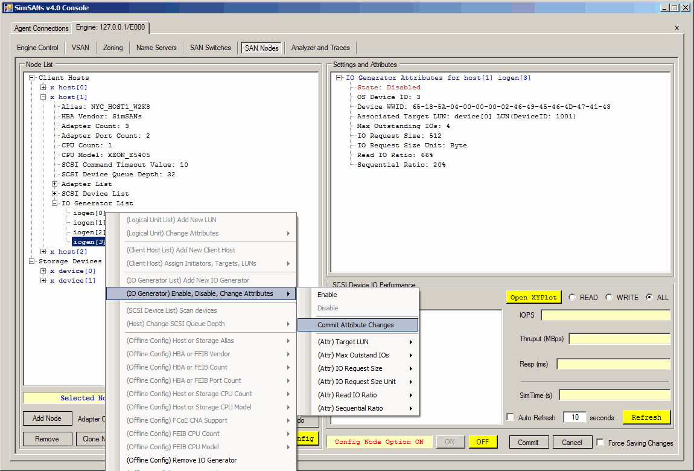The image size is (694, 471).
Task: Click the SimSANs app icon in title bar
Action: [8, 7]
